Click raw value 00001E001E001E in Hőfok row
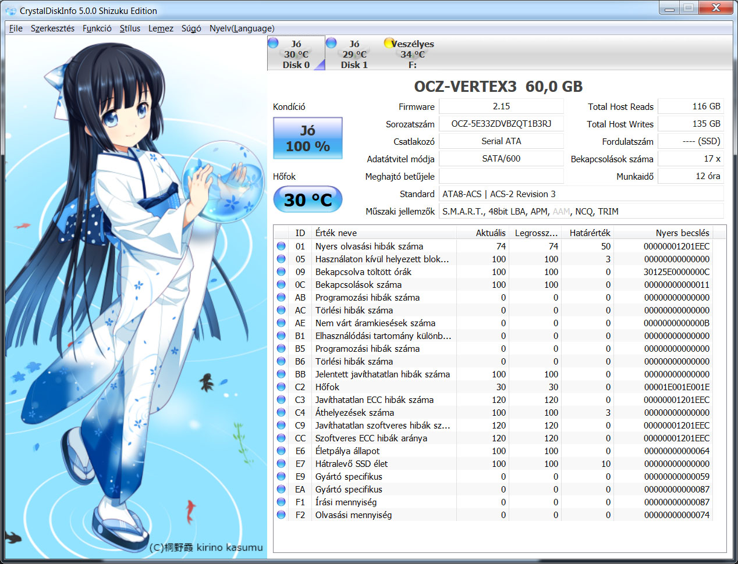738x564 pixels. click(x=676, y=387)
